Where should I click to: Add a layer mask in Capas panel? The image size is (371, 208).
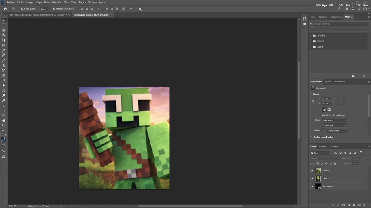343,205
